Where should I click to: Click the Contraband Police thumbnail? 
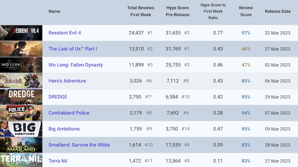pyautogui.click(x=21, y=113)
